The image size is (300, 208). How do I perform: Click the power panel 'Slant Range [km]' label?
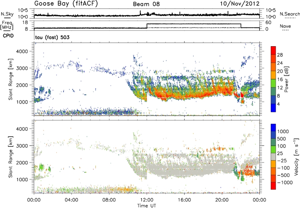point(10,79)
